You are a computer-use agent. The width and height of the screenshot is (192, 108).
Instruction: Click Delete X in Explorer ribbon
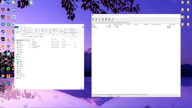click(43, 31)
